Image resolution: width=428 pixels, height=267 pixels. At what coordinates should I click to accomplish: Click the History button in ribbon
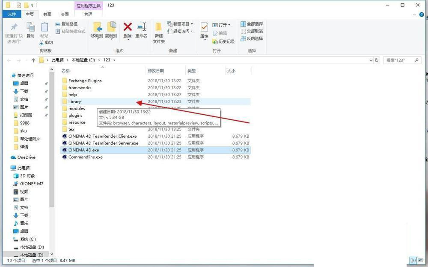[223, 41]
